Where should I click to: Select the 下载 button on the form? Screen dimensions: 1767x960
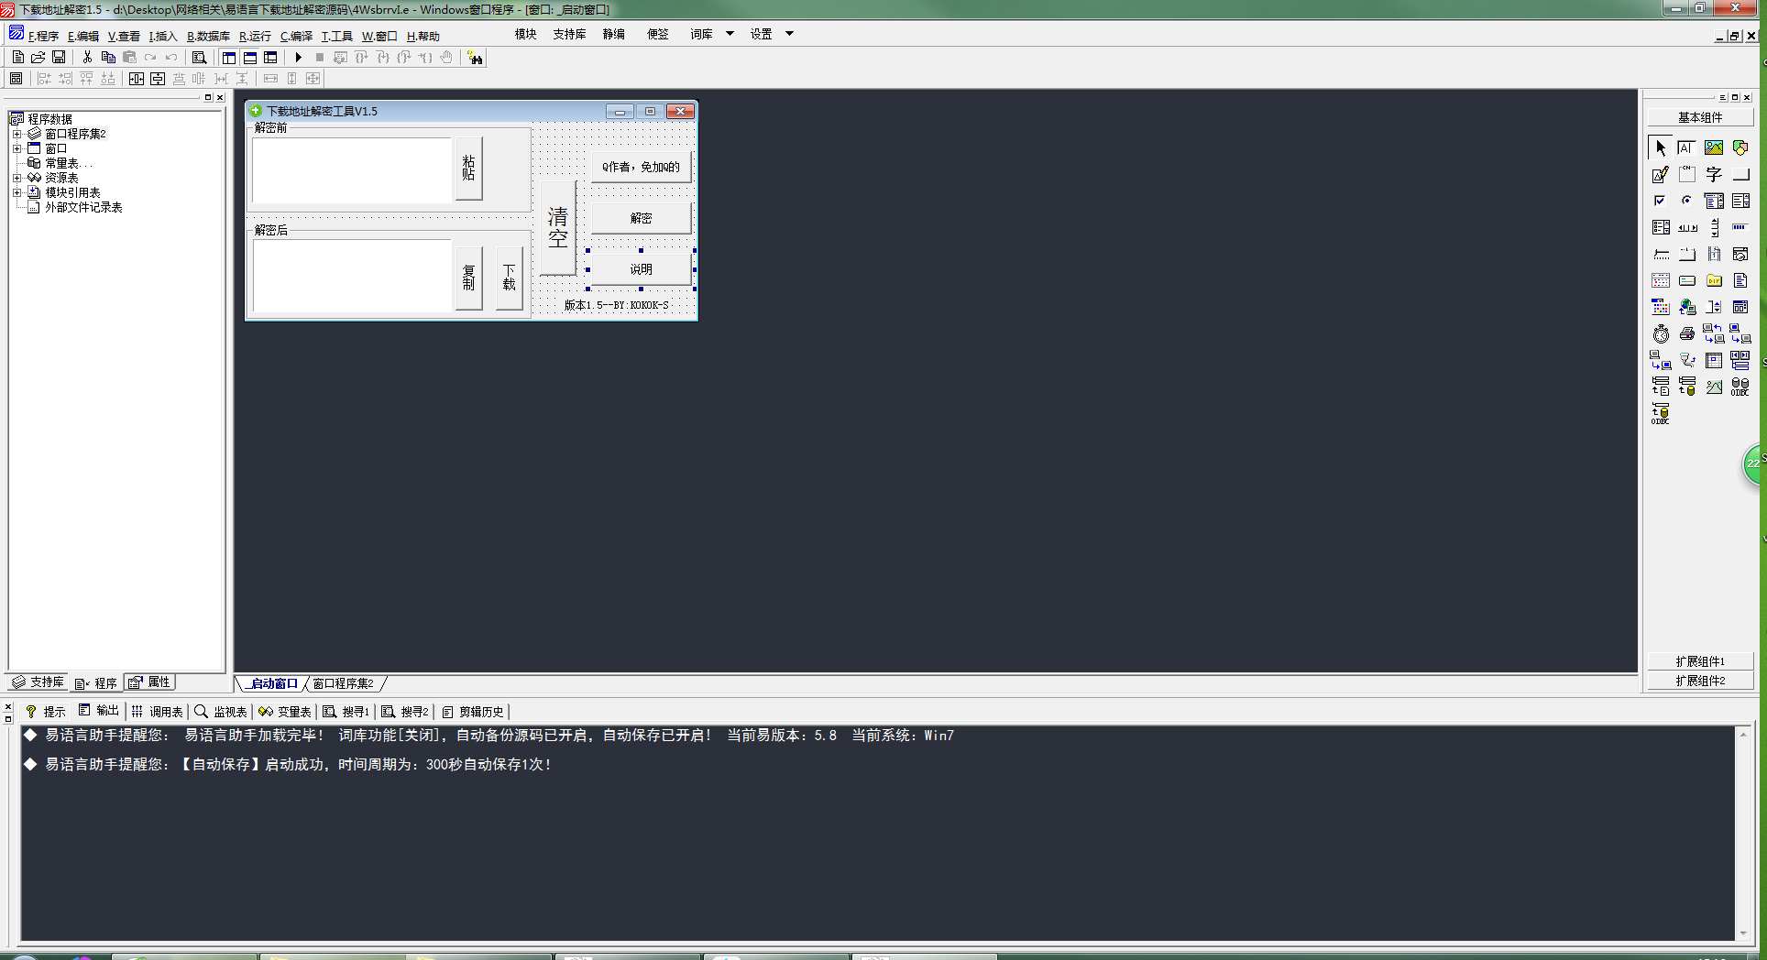tap(510, 278)
